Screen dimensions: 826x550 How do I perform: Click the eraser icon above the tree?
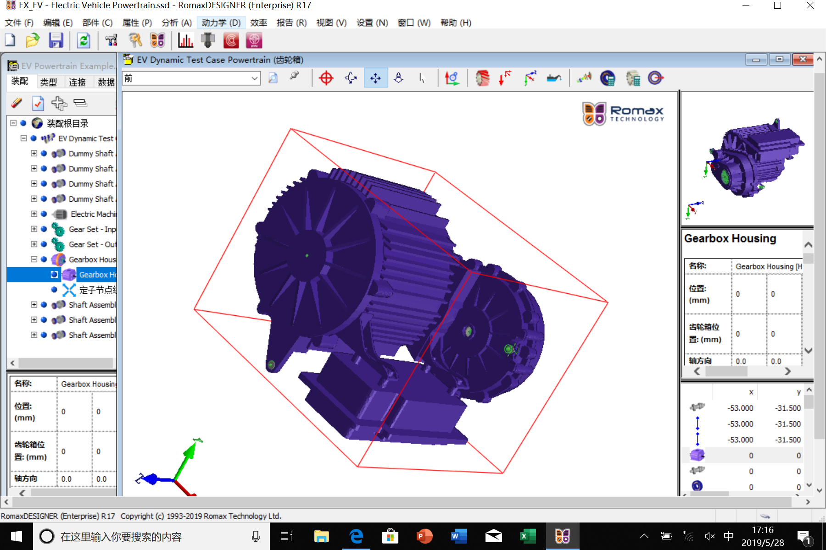point(17,103)
